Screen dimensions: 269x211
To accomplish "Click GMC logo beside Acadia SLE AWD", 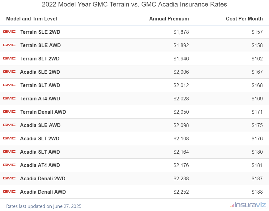I will (9, 125).
